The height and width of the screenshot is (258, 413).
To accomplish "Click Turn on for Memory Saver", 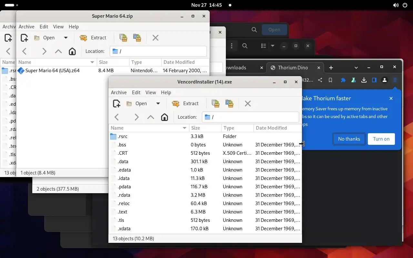I will coord(381,139).
